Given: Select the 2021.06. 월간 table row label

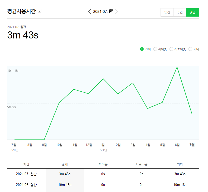Looking at the screenshot, I should point(26,185).
